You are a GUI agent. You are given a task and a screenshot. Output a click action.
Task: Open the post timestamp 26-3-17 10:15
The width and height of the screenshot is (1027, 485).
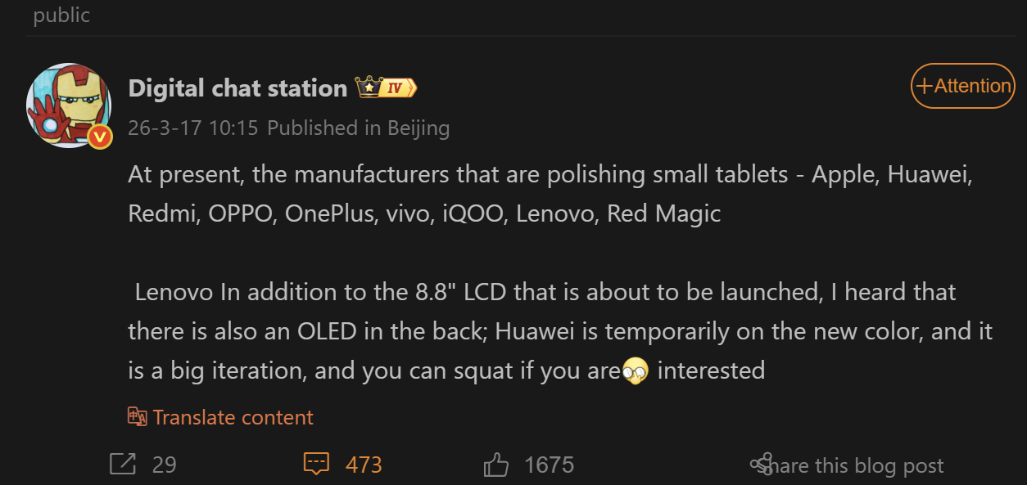(x=193, y=128)
